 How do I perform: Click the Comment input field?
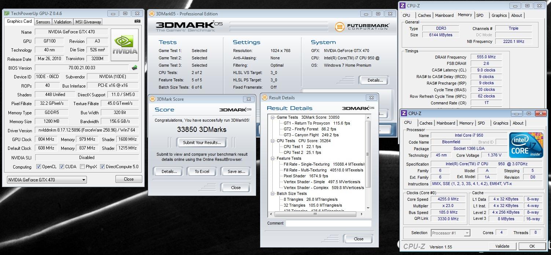(328, 223)
